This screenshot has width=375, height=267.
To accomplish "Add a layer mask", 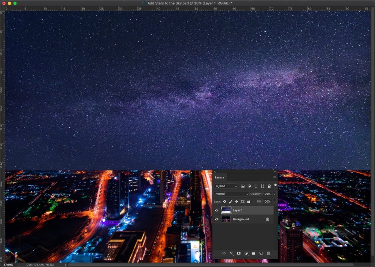I will [x=238, y=253].
